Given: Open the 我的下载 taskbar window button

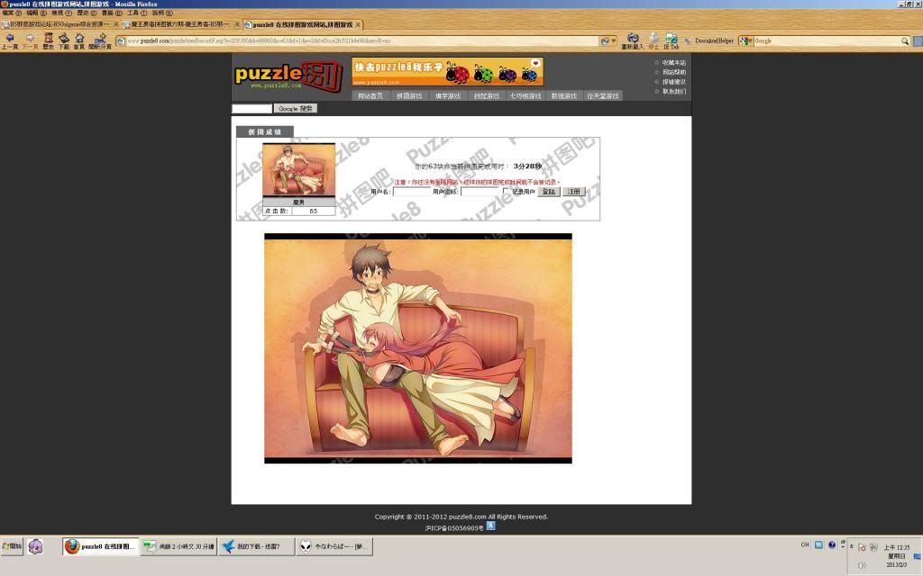Looking at the screenshot, I should tap(256, 546).
